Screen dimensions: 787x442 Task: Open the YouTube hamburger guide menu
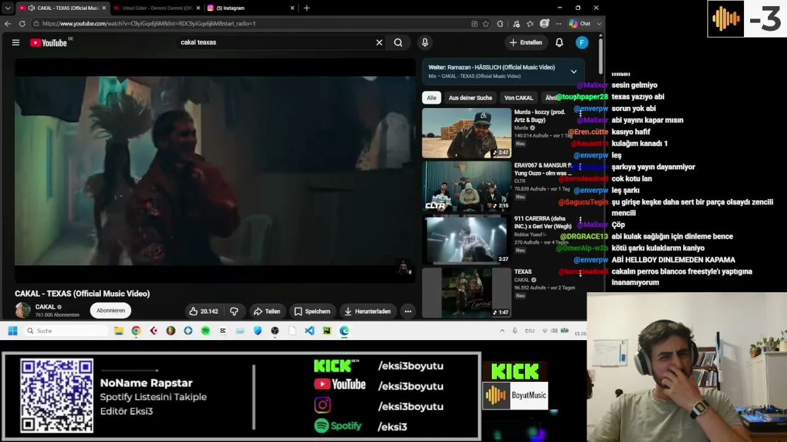point(16,42)
